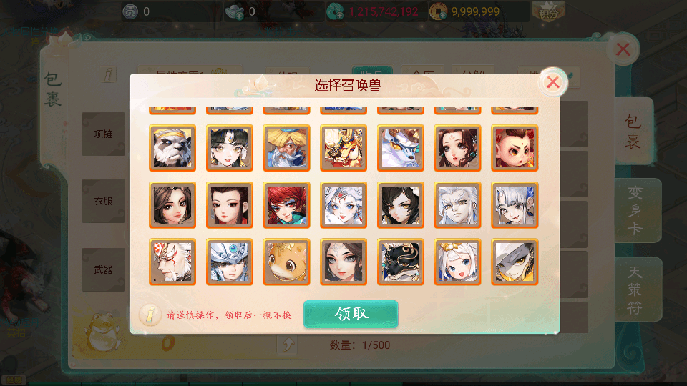Open the 变身卡 side tab

[637, 210]
